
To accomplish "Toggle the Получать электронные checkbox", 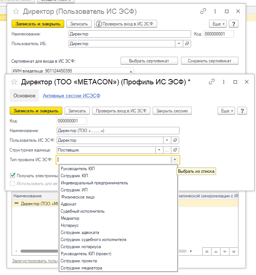I will (13, 175).
